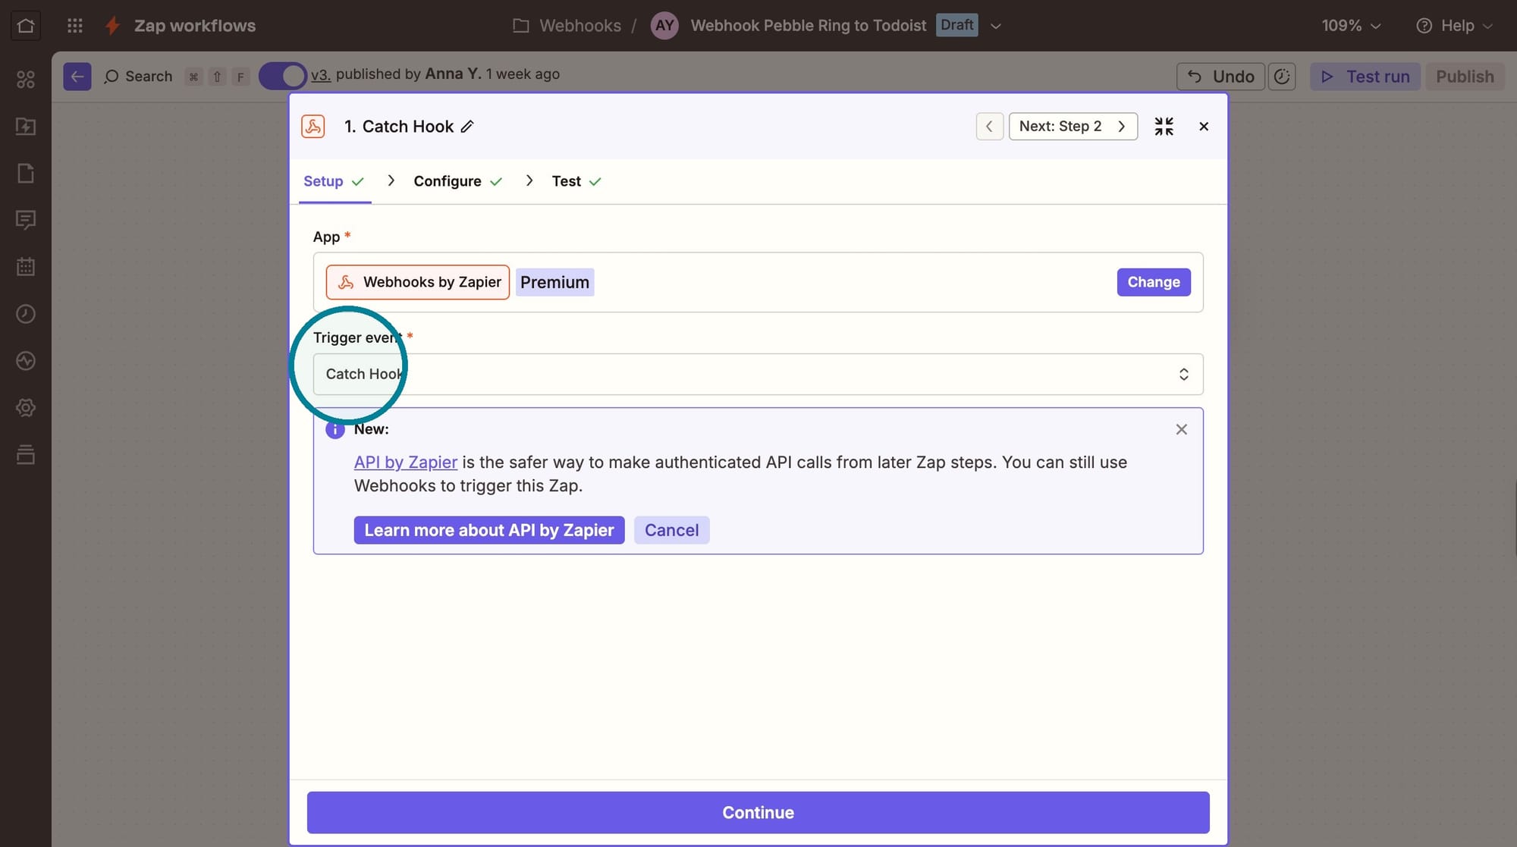1517x847 pixels.
Task: Go to previous step chevron
Action: pos(989,127)
